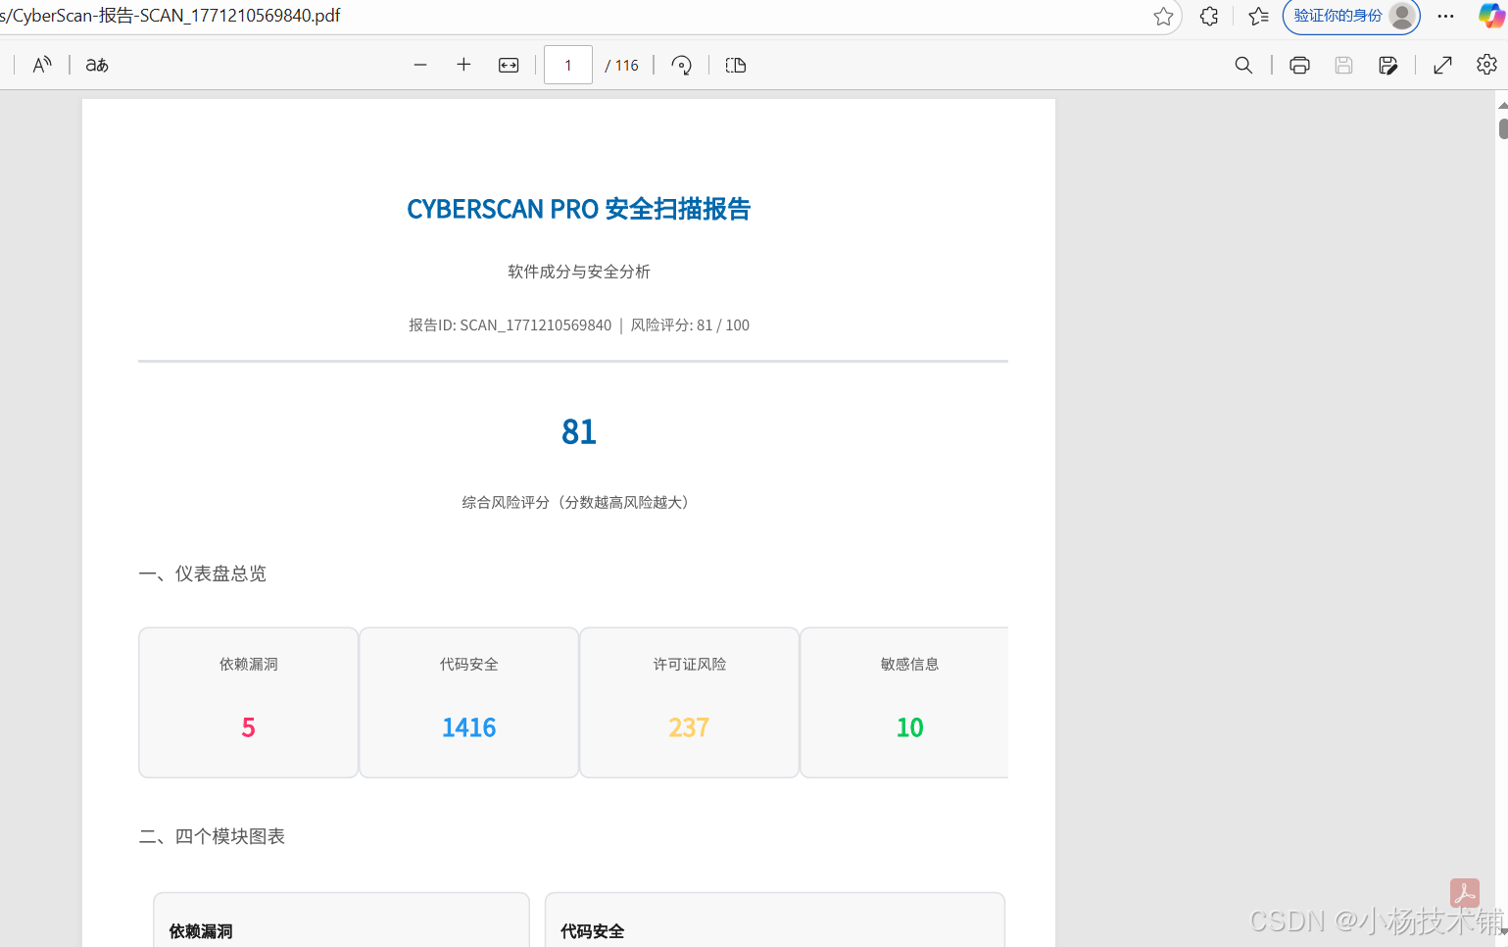Enter full screen mode
Viewport: 1508px width, 947px height.
coord(1442,65)
